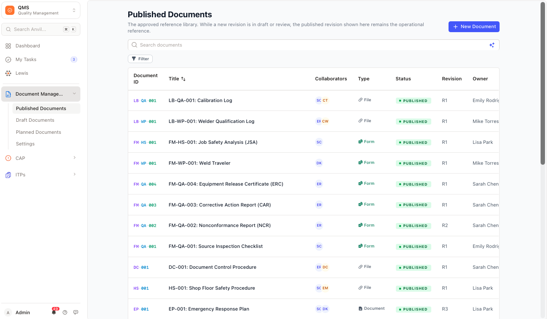Click the My Tasks checkmark icon

pos(8,59)
